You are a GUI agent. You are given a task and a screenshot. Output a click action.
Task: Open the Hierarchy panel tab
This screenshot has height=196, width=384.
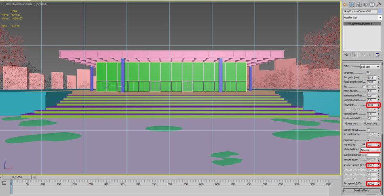pyautogui.click(x=359, y=4)
